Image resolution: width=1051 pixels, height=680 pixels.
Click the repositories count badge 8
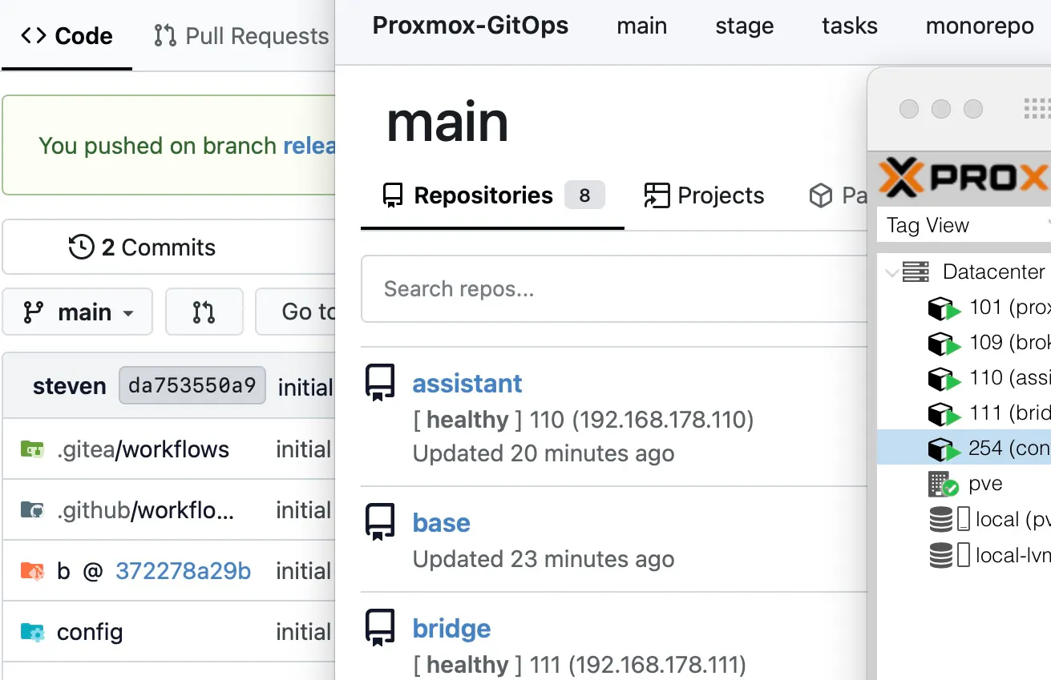pyautogui.click(x=584, y=195)
